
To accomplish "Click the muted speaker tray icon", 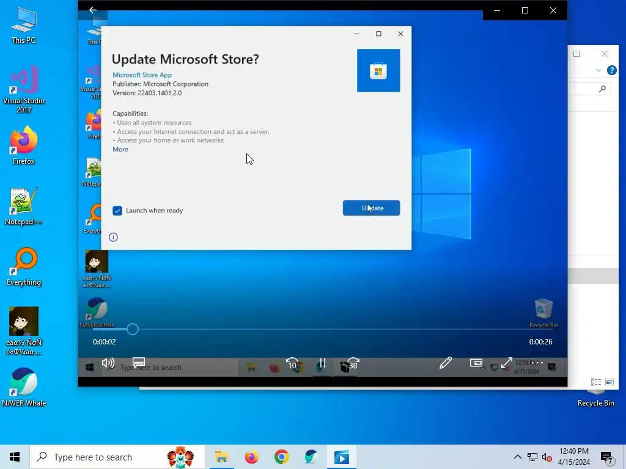I will [547, 457].
